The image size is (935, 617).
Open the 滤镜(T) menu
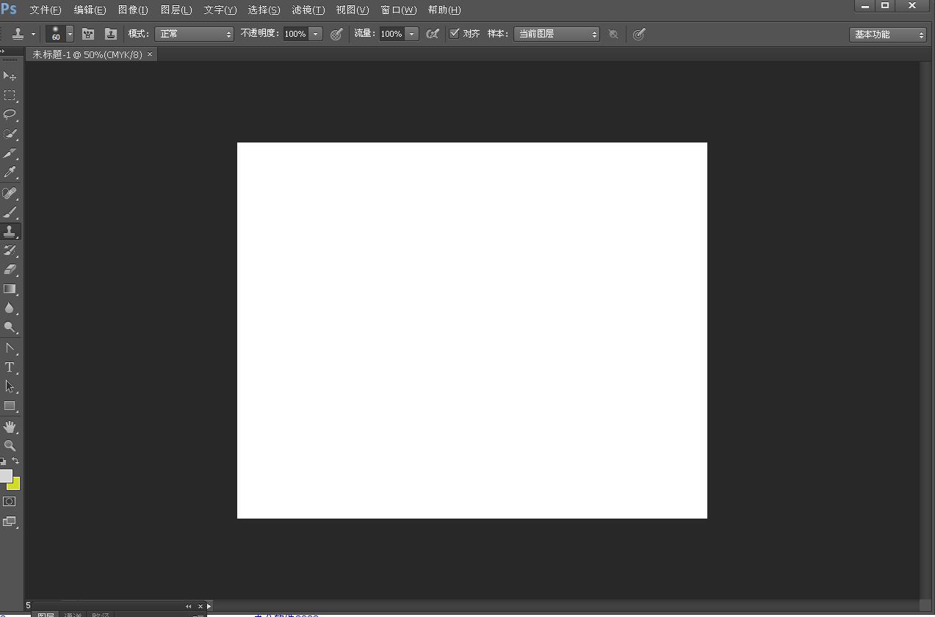[x=308, y=10]
